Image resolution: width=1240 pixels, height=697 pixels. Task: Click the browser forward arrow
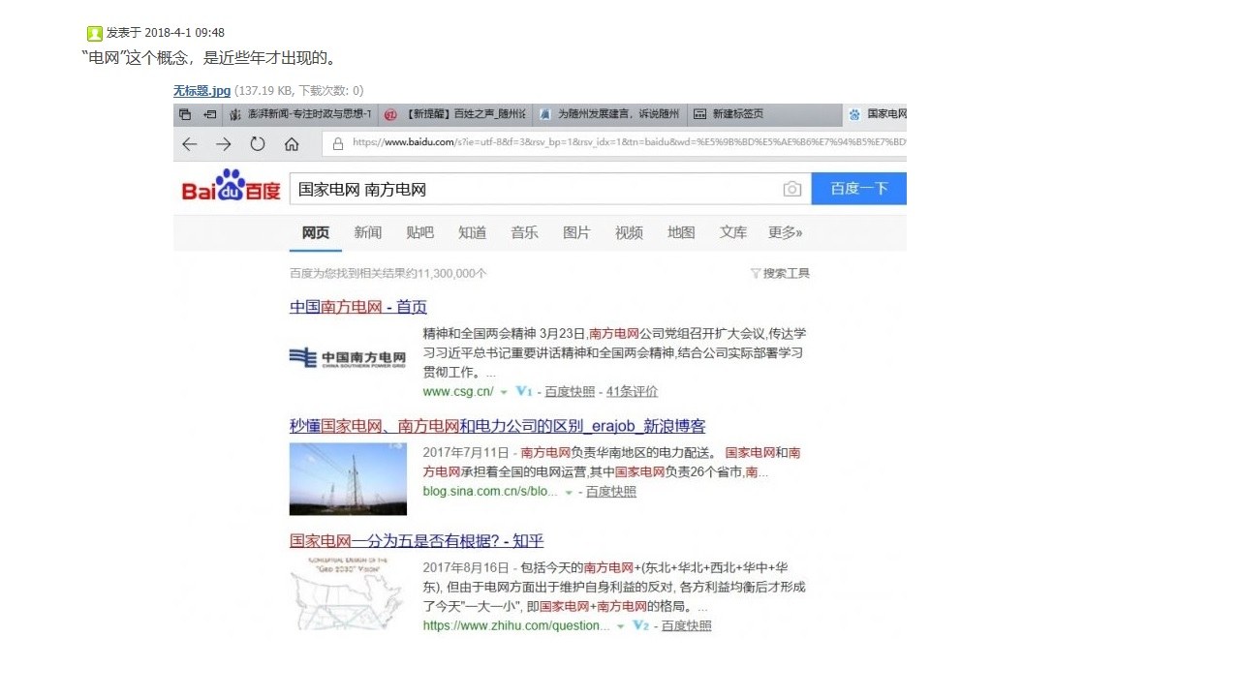click(224, 143)
